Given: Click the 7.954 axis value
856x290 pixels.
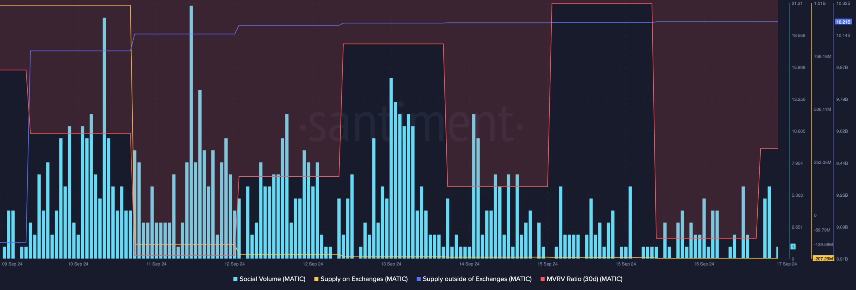Looking at the screenshot, I should coord(797,163).
